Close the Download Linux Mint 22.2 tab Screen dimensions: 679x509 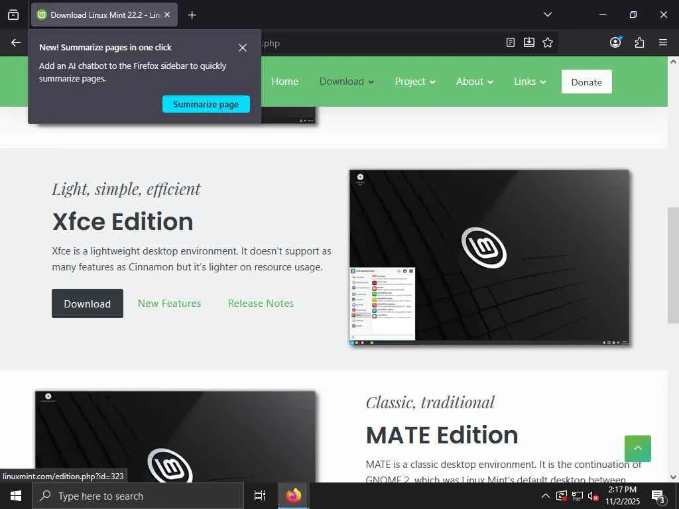pyautogui.click(x=167, y=15)
